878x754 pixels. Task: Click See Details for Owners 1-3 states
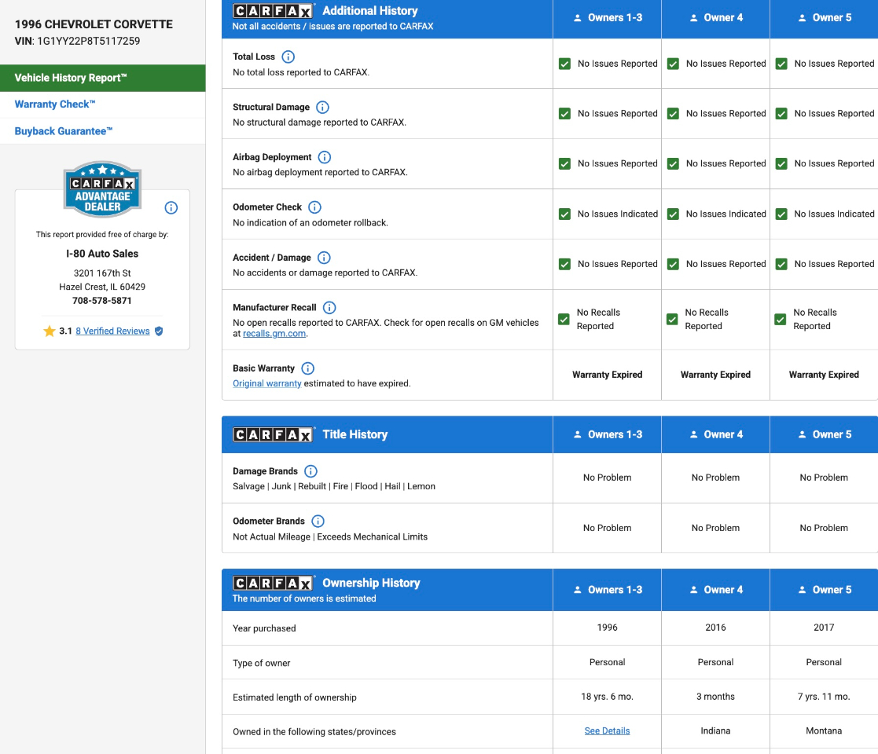[607, 731]
